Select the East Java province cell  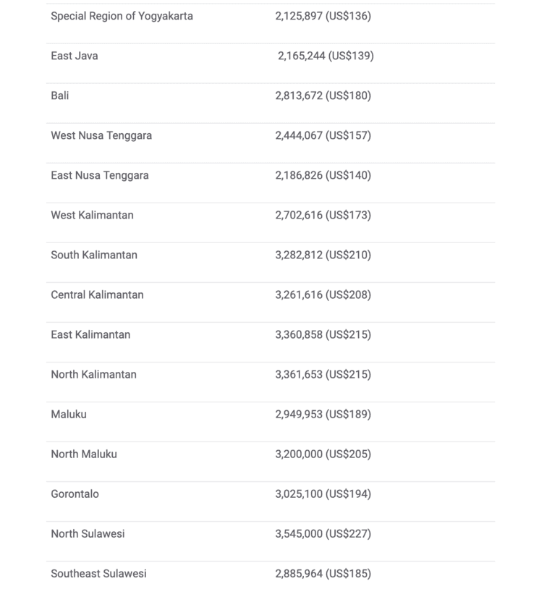[x=75, y=56]
